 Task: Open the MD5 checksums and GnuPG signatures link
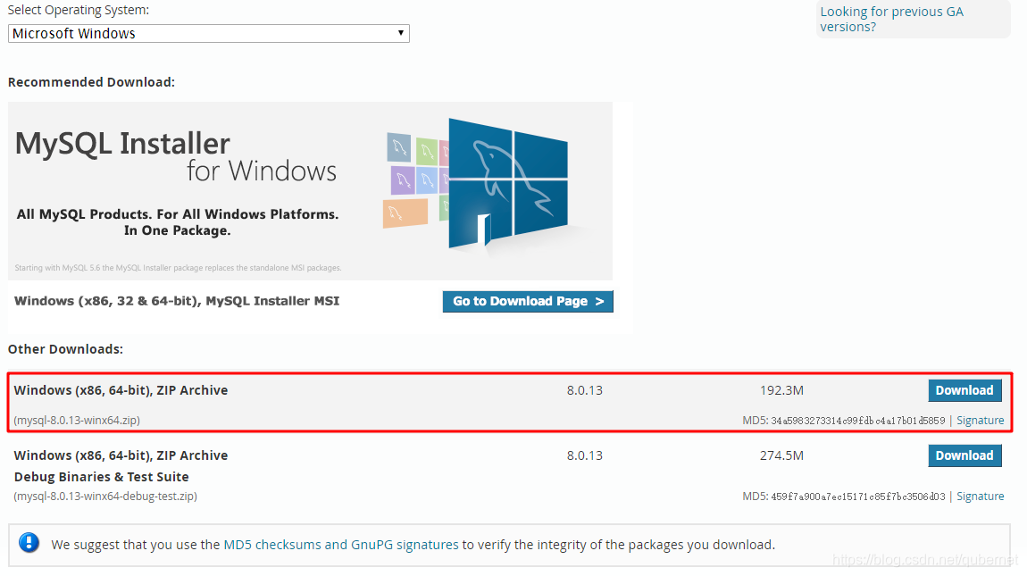point(340,545)
